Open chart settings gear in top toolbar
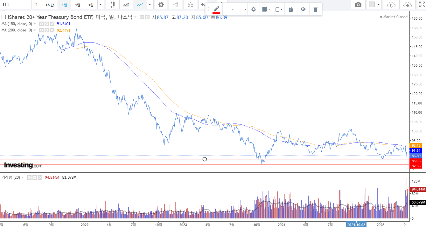The image size is (426, 227). (161, 4)
